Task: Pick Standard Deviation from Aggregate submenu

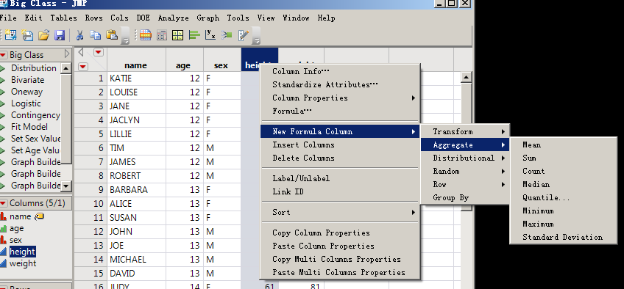Action: [563, 238]
